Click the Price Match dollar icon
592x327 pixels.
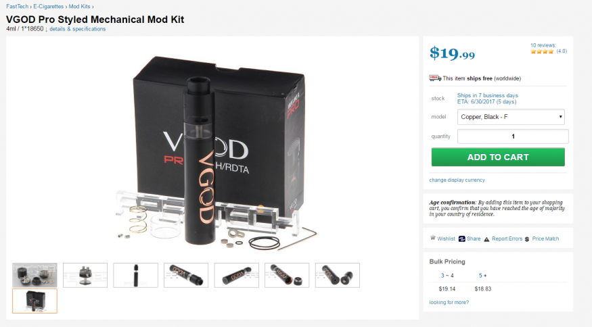coord(527,239)
